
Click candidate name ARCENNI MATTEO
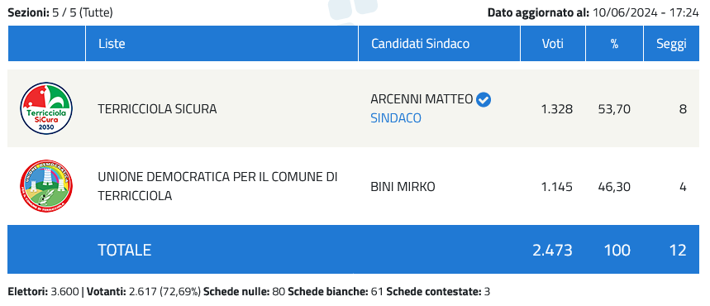[422, 99]
